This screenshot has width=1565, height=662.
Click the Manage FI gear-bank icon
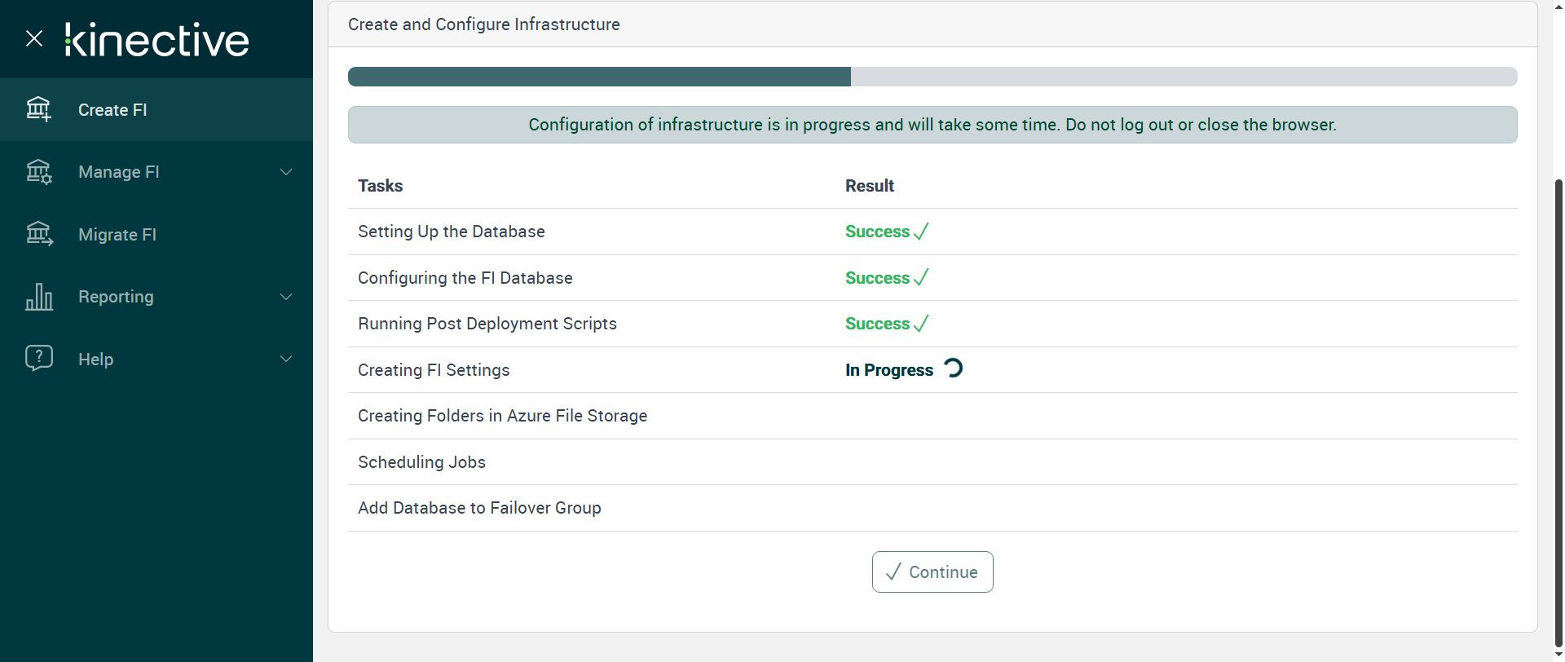(x=38, y=172)
